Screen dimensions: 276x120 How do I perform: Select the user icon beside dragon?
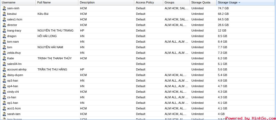point(4,36)
